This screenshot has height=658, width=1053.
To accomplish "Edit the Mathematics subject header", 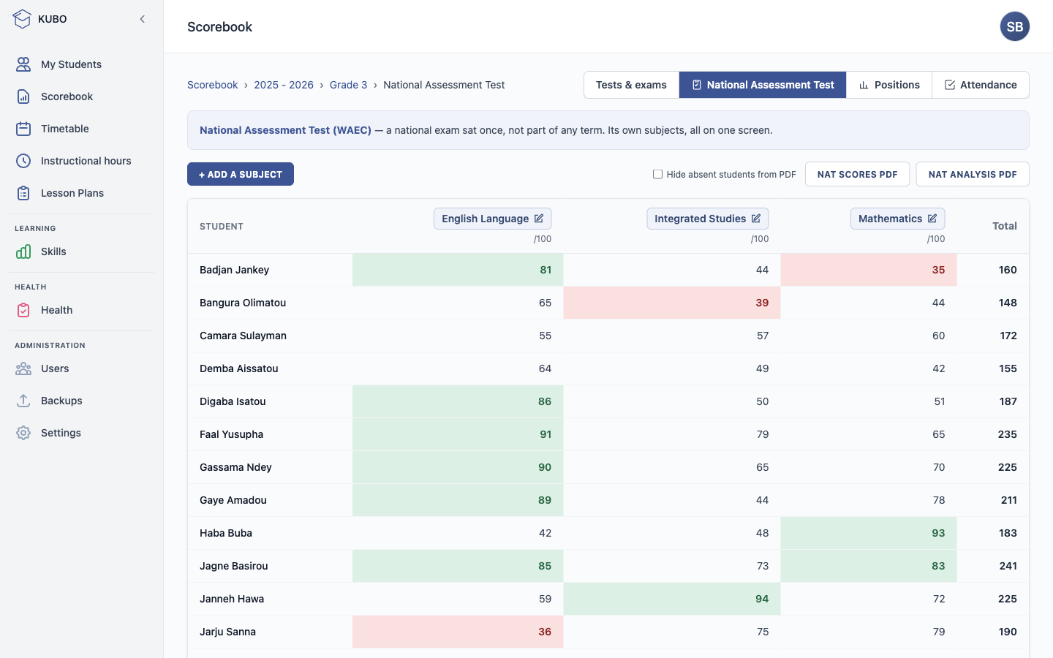I will click(897, 219).
